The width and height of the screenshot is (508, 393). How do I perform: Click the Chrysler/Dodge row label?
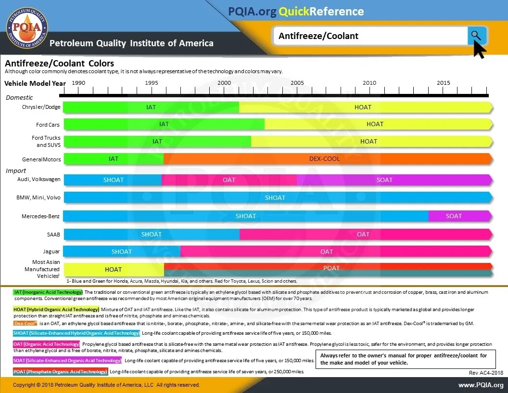click(x=41, y=107)
